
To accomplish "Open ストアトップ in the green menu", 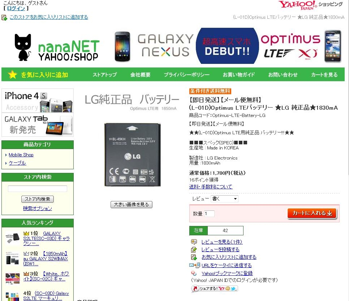I will click(x=105, y=75).
